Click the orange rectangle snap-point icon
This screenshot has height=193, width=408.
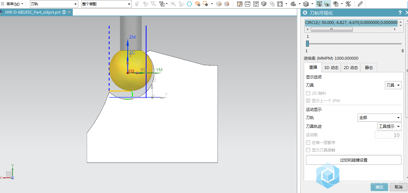pyautogui.click(x=206, y=4)
